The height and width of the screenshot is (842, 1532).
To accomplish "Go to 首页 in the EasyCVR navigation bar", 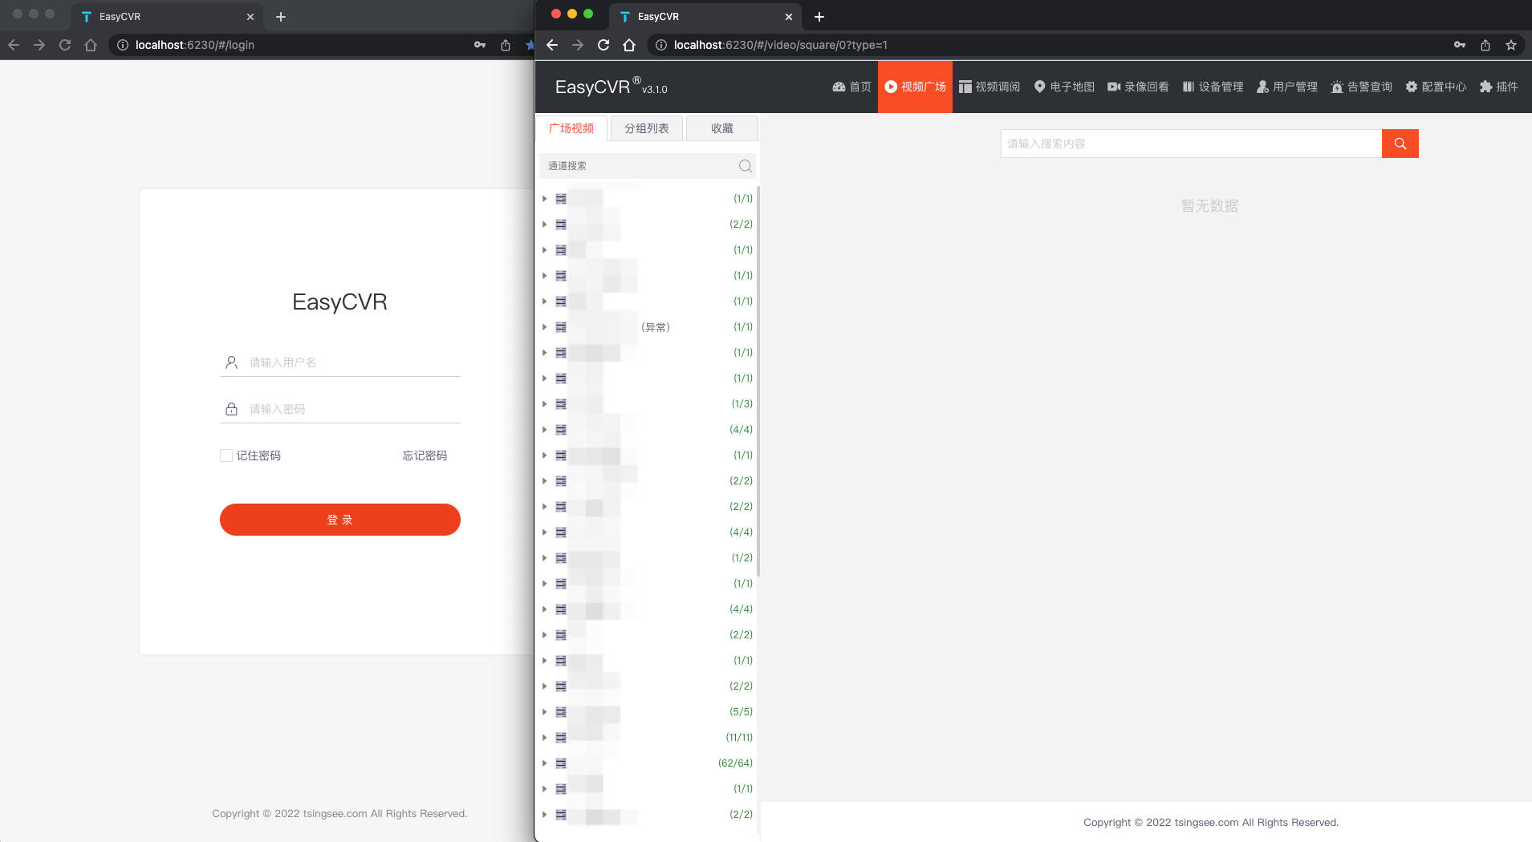I will [x=851, y=87].
